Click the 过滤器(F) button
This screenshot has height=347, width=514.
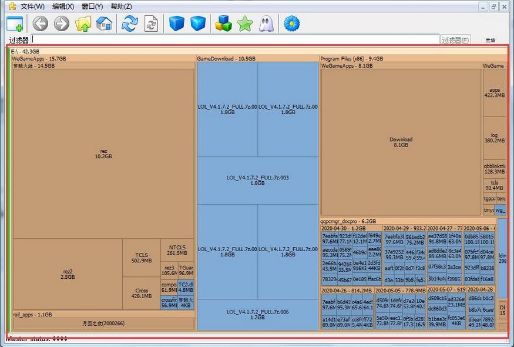click(x=455, y=39)
